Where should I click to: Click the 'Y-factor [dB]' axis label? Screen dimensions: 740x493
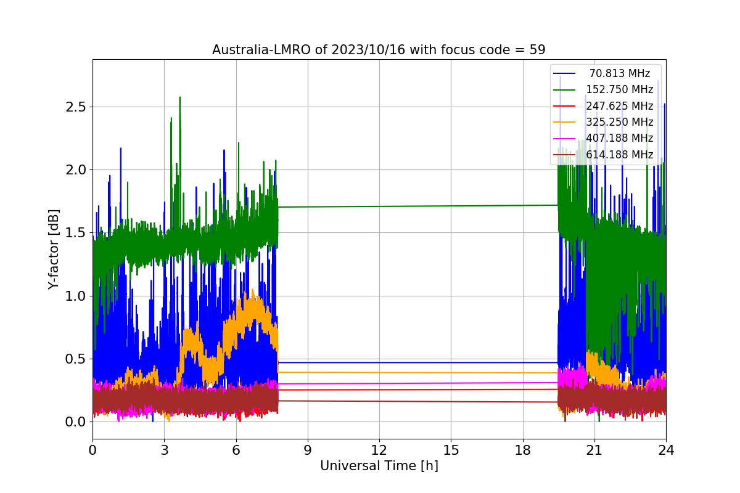[x=54, y=249]
